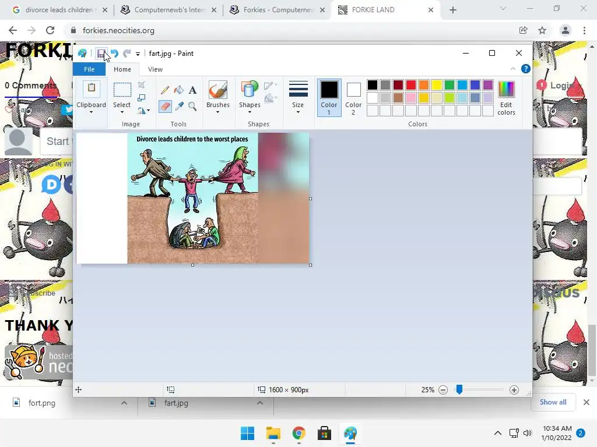The image size is (597, 447).
Task: Click the cartoon image on the canvas
Action: 192,198
